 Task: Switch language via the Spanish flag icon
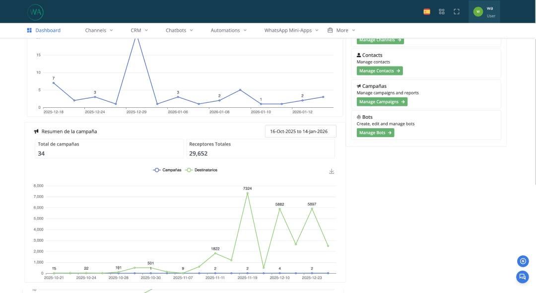tap(427, 11)
